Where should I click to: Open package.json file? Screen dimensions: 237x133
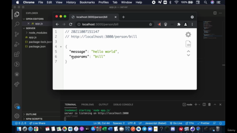pyautogui.click(x=37, y=47)
